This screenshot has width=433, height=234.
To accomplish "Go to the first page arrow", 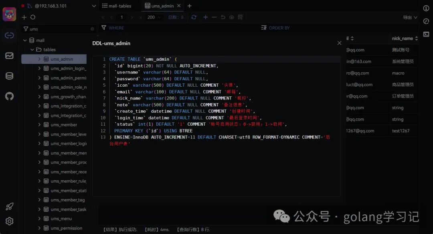I will 103,17.
